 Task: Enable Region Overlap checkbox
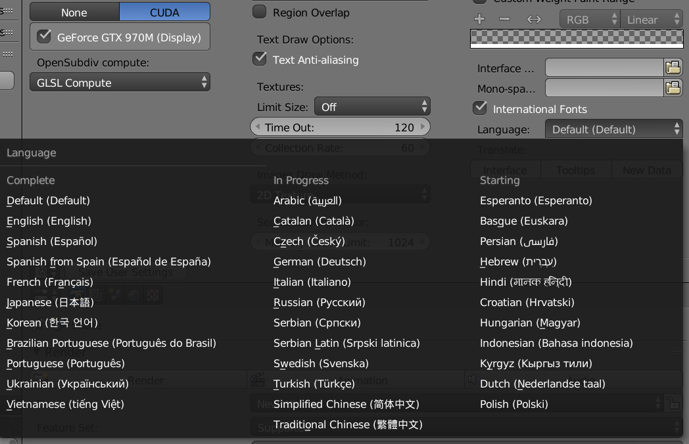pos(260,12)
